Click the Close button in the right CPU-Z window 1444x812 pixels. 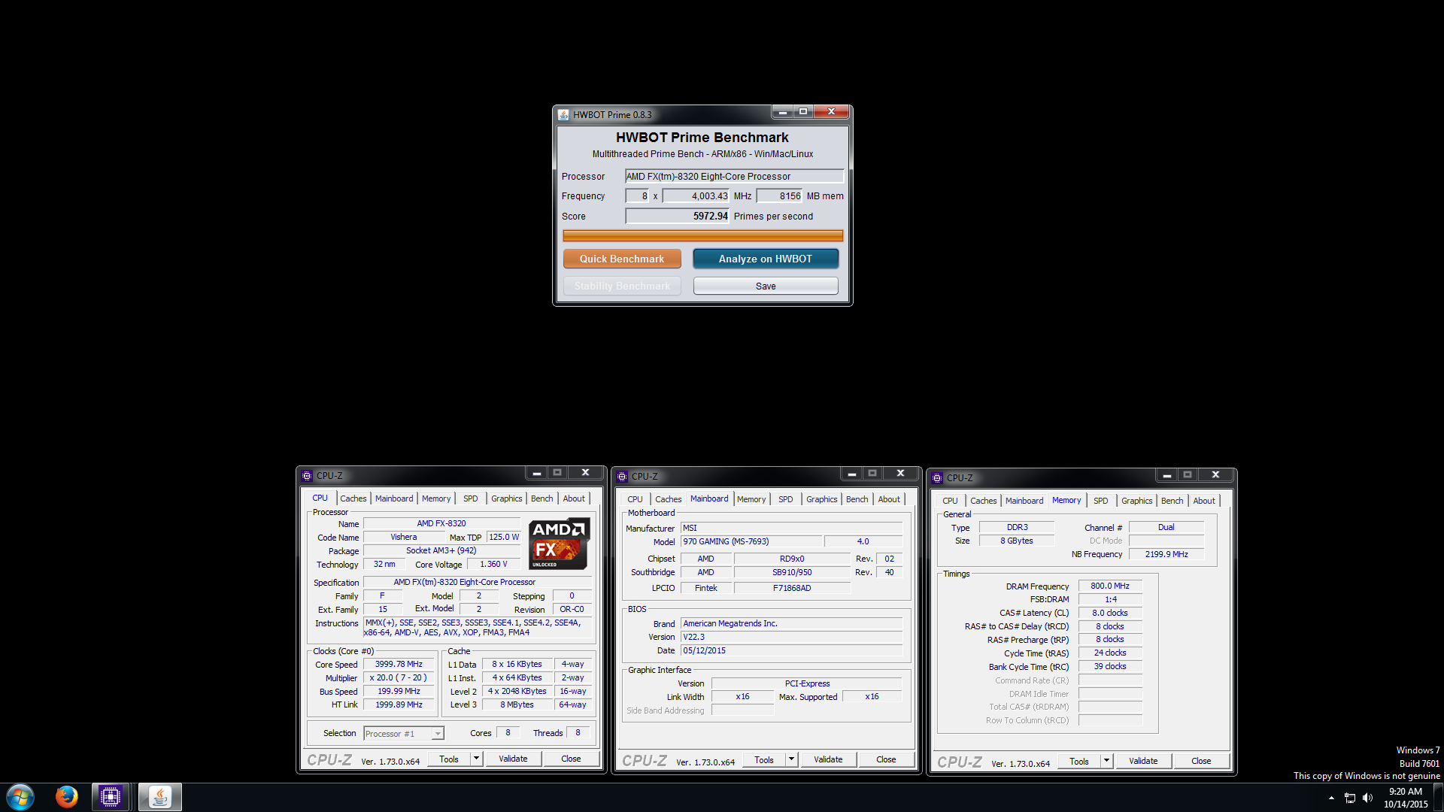coord(1201,762)
